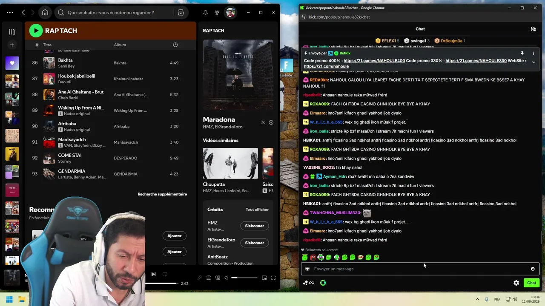Open artist Cheb Rezki link
This screenshot has height=306, width=545.
pyautogui.click(x=68, y=98)
